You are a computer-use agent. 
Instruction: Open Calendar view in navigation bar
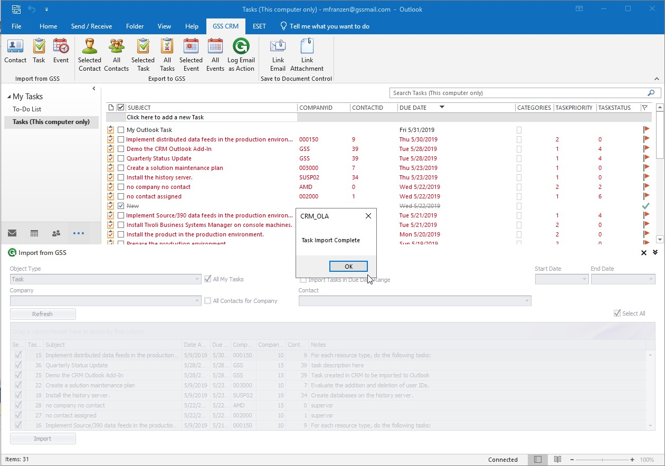click(x=34, y=233)
